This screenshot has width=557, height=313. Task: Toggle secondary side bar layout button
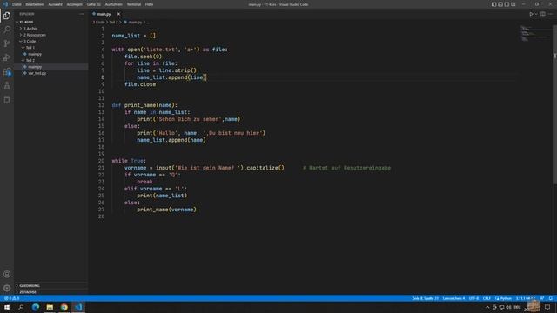coord(507,4)
